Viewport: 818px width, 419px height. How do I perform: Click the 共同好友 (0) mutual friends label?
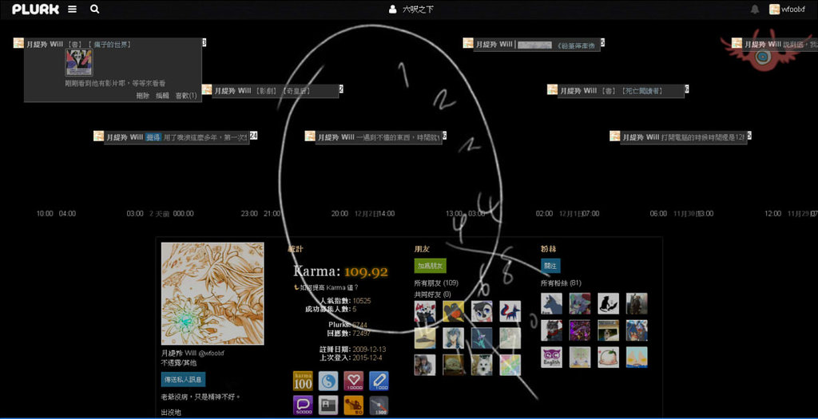click(x=432, y=294)
